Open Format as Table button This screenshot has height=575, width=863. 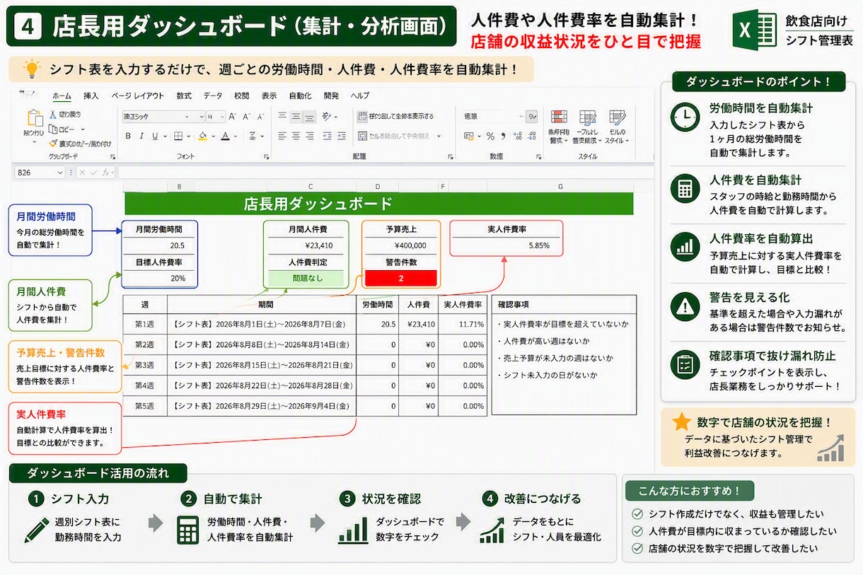587,127
